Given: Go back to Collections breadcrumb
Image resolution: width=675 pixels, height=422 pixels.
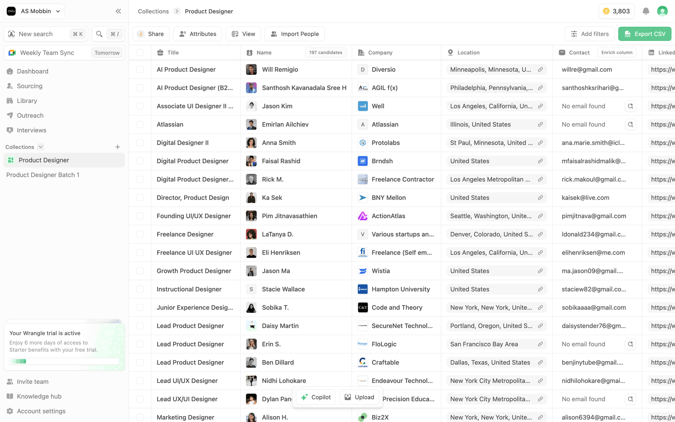Looking at the screenshot, I should pos(153,11).
